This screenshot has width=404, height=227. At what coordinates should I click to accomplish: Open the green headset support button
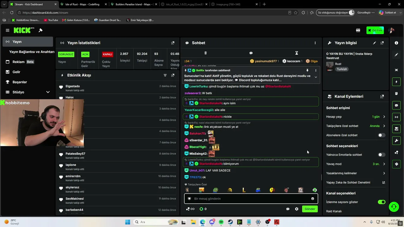(x=394, y=207)
